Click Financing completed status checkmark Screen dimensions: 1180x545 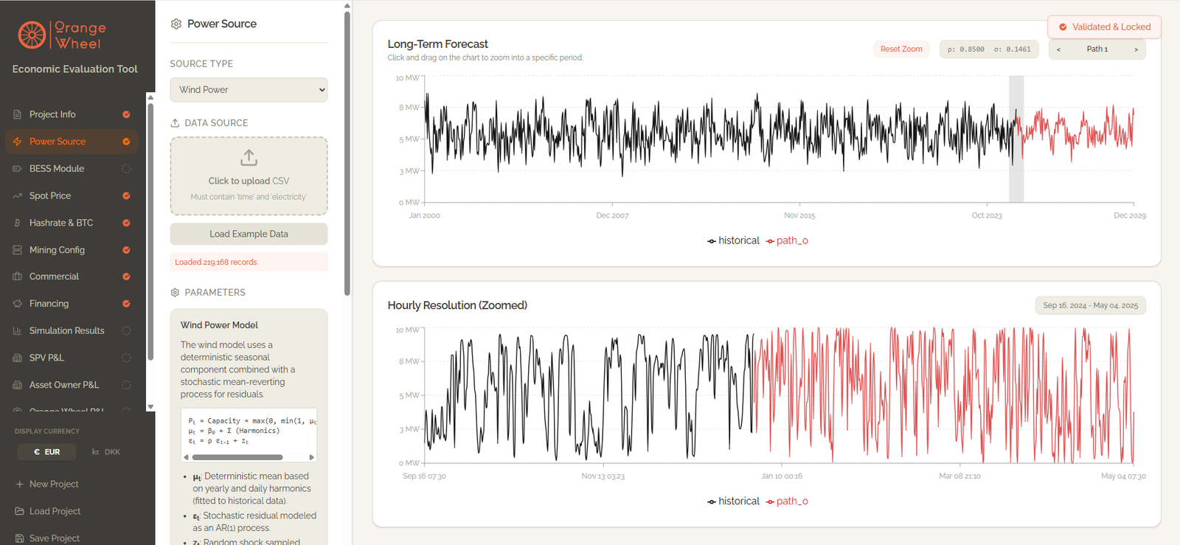(x=126, y=304)
